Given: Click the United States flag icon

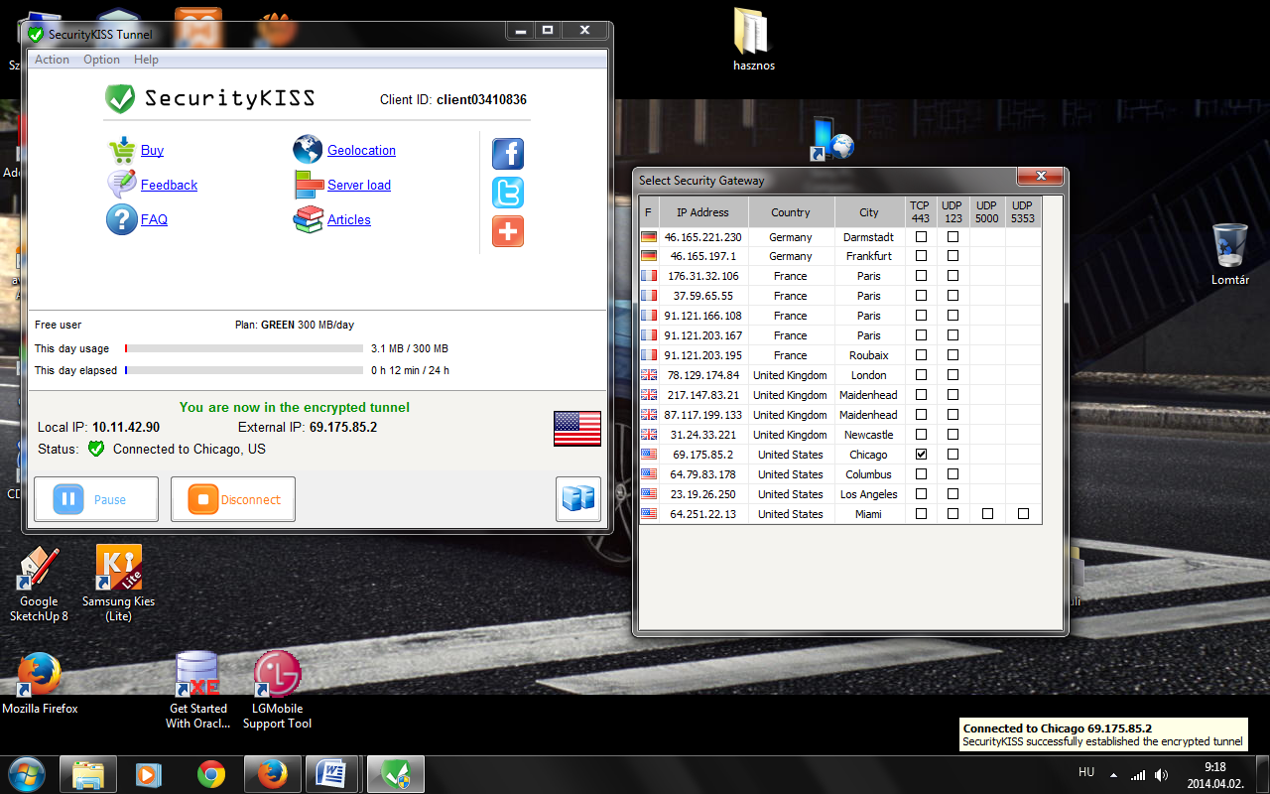Looking at the screenshot, I should [577, 429].
